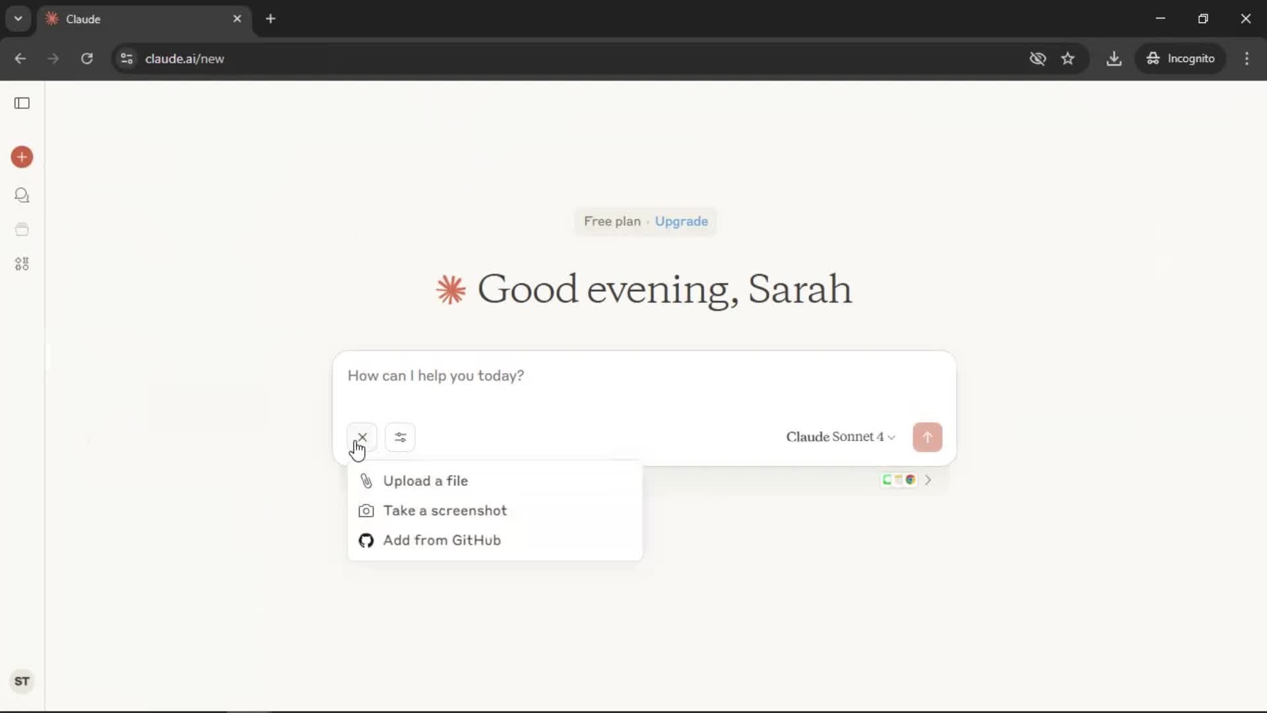This screenshot has height=713, width=1267.
Task: Choose Add from GitHub from the menu
Action: [495, 540]
